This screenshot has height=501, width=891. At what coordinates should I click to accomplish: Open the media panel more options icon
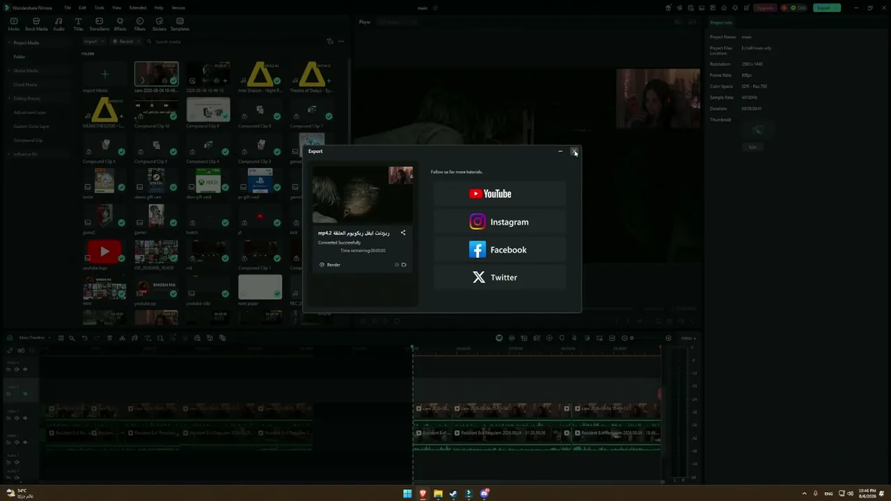tap(341, 42)
